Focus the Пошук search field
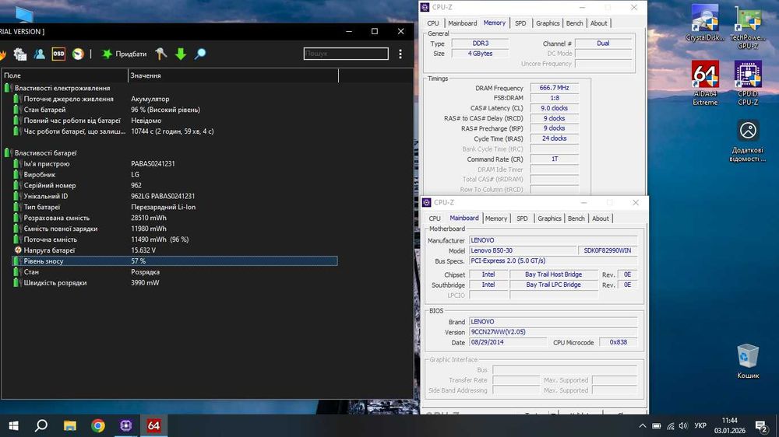Image resolution: width=779 pixels, height=437 pixels. (346, 54)
